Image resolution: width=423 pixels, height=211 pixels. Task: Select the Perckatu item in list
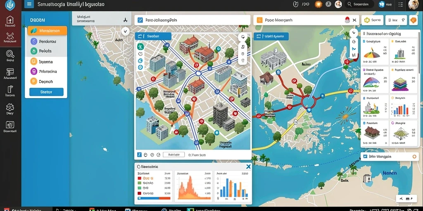pyautogui.click(x=46, y=42)
